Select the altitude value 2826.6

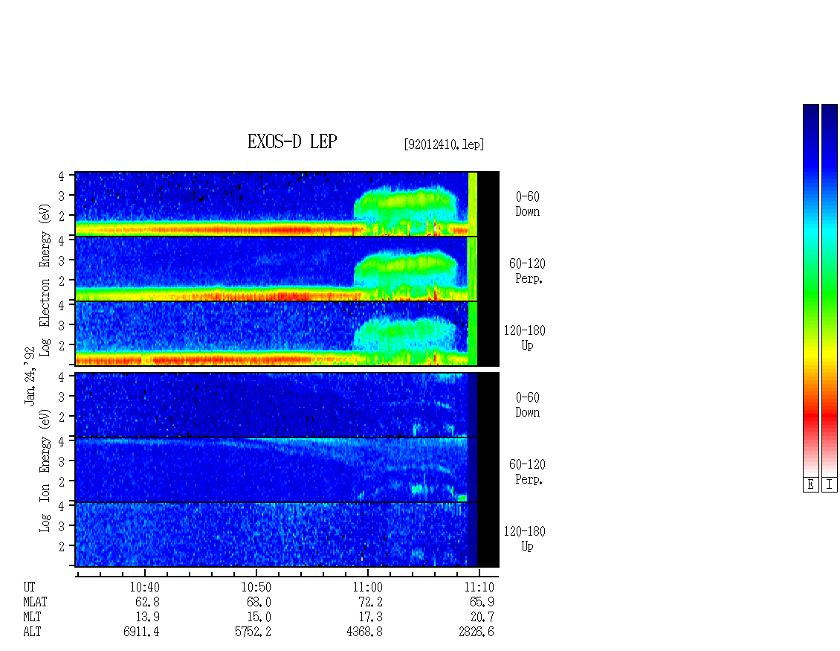pyautogui.click(x=476, y=632)
